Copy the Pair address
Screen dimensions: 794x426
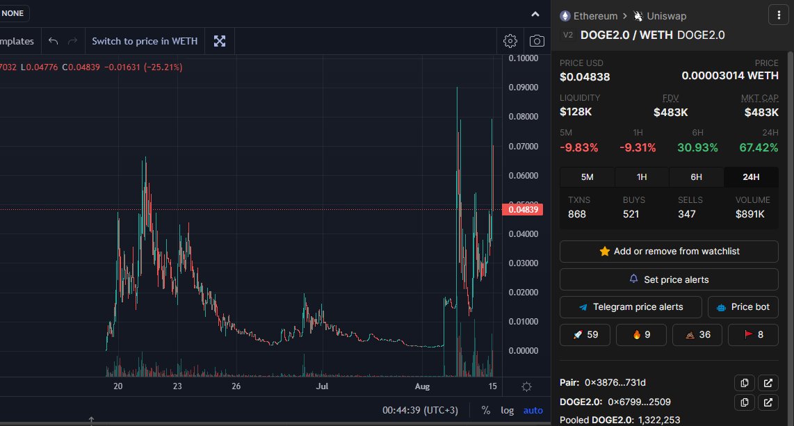pos(745,383)
